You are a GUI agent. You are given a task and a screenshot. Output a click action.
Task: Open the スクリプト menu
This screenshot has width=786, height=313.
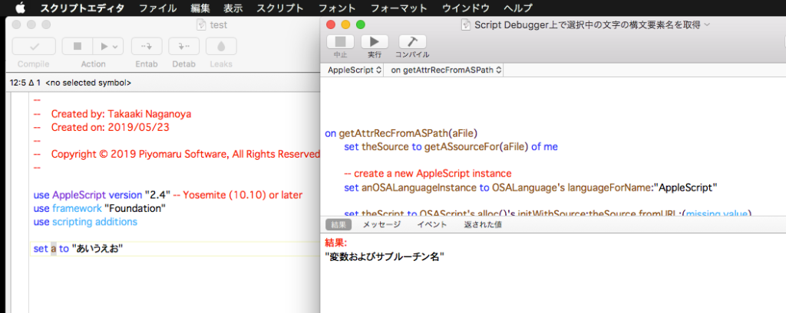click(280, 8)
